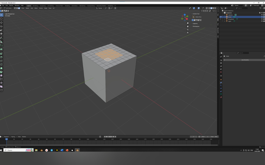Open the File menu
Viewport: 265px width, 165px height.
click(3, 5)
